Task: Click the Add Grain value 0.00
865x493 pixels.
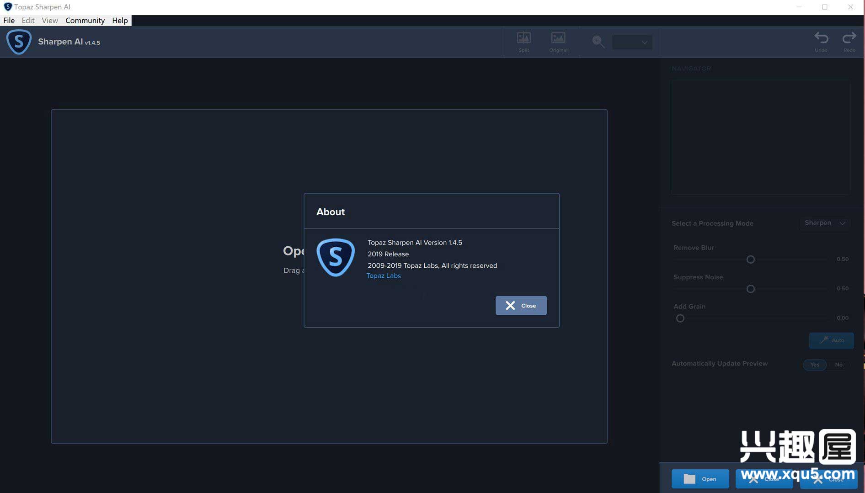Action: pos(842,318)
